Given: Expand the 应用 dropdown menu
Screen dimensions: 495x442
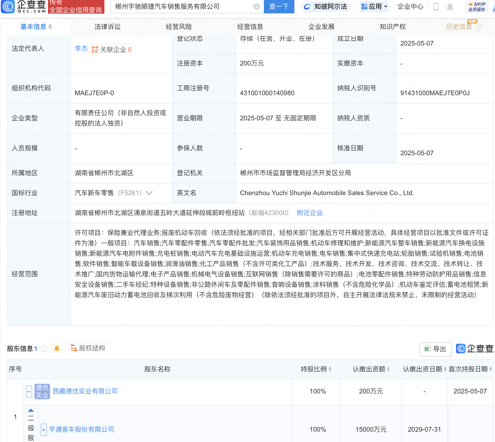Looking at the screenshot, I should pos(374,7).
